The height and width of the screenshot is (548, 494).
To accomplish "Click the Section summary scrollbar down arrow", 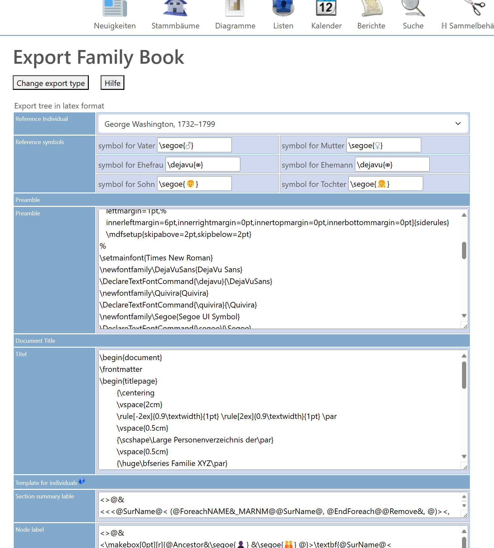I will 464,506.
